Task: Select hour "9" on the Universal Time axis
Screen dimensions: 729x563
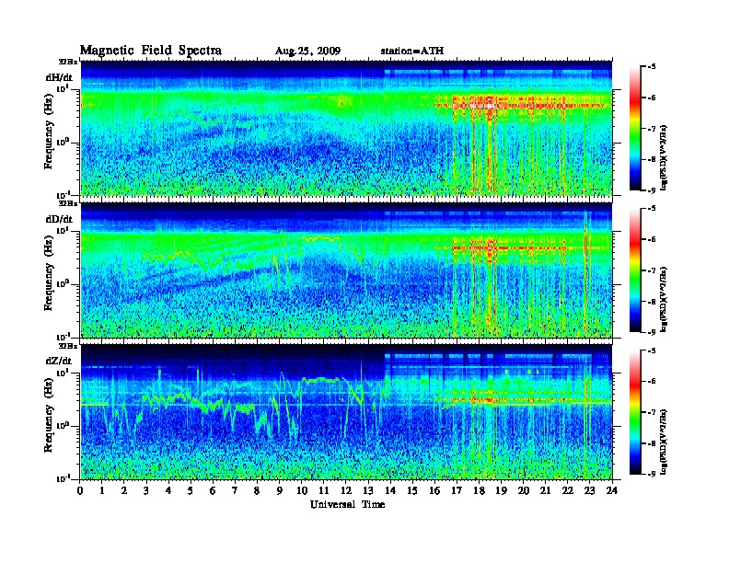Action: (280, 490)
